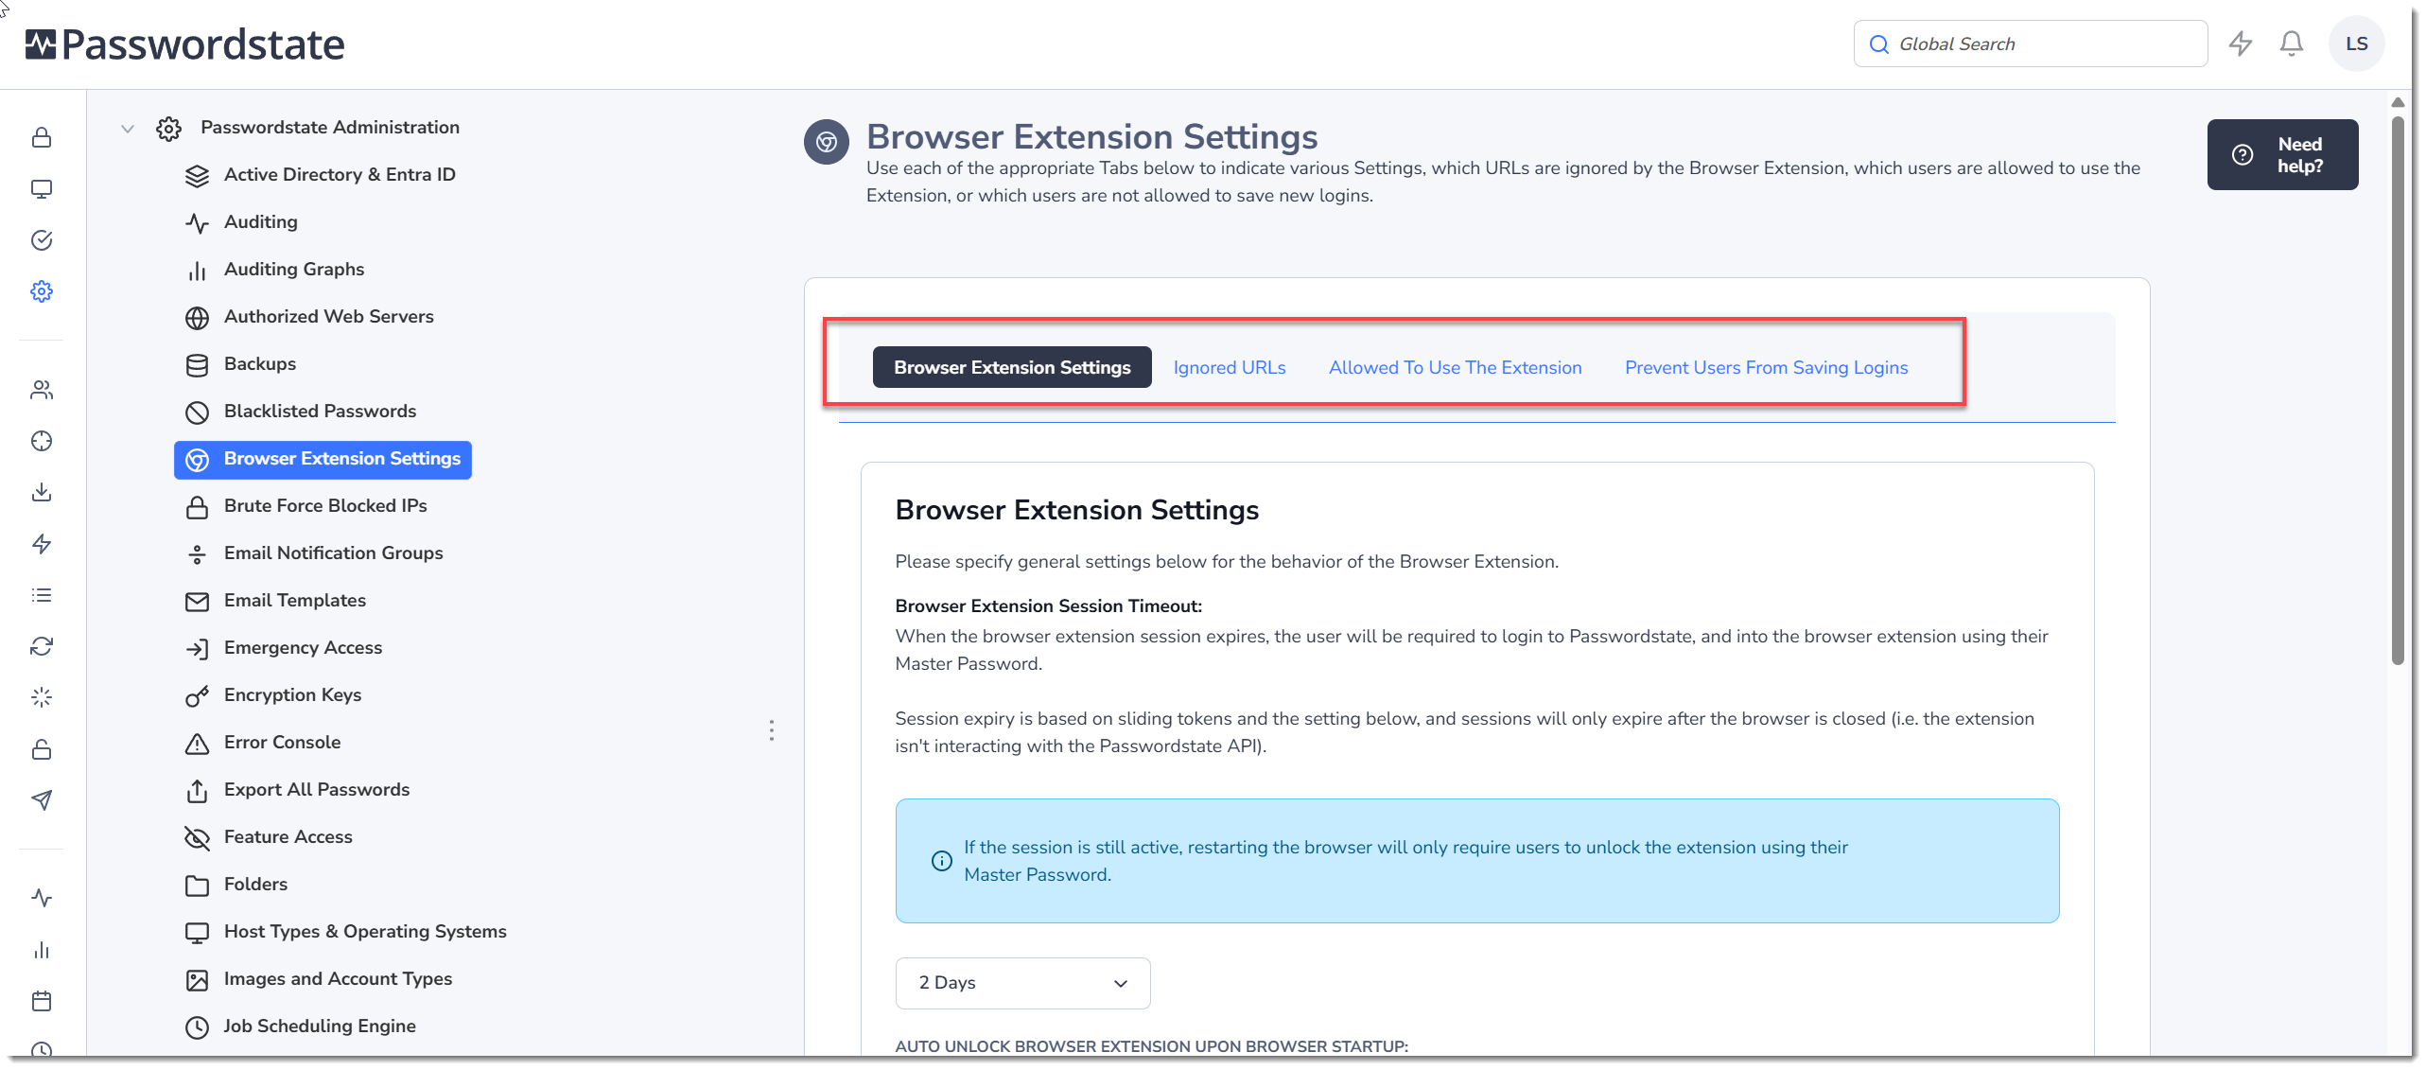The image size is (2426, 1070).
Task: Open Email Notification Groups
Action: [333, 553]
